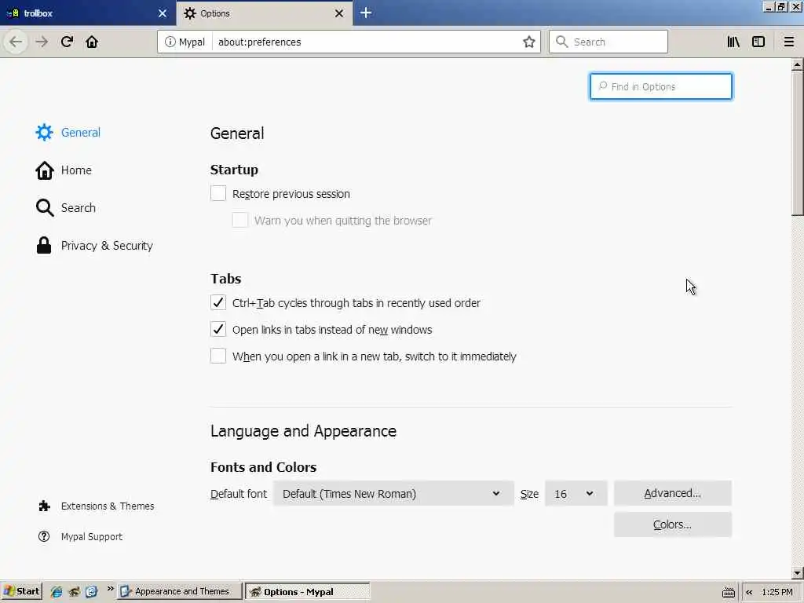Screen dimensions: 804x603
Task: Open the Windows Start menu
Action: pyautogui.click(x=21, y=591)
